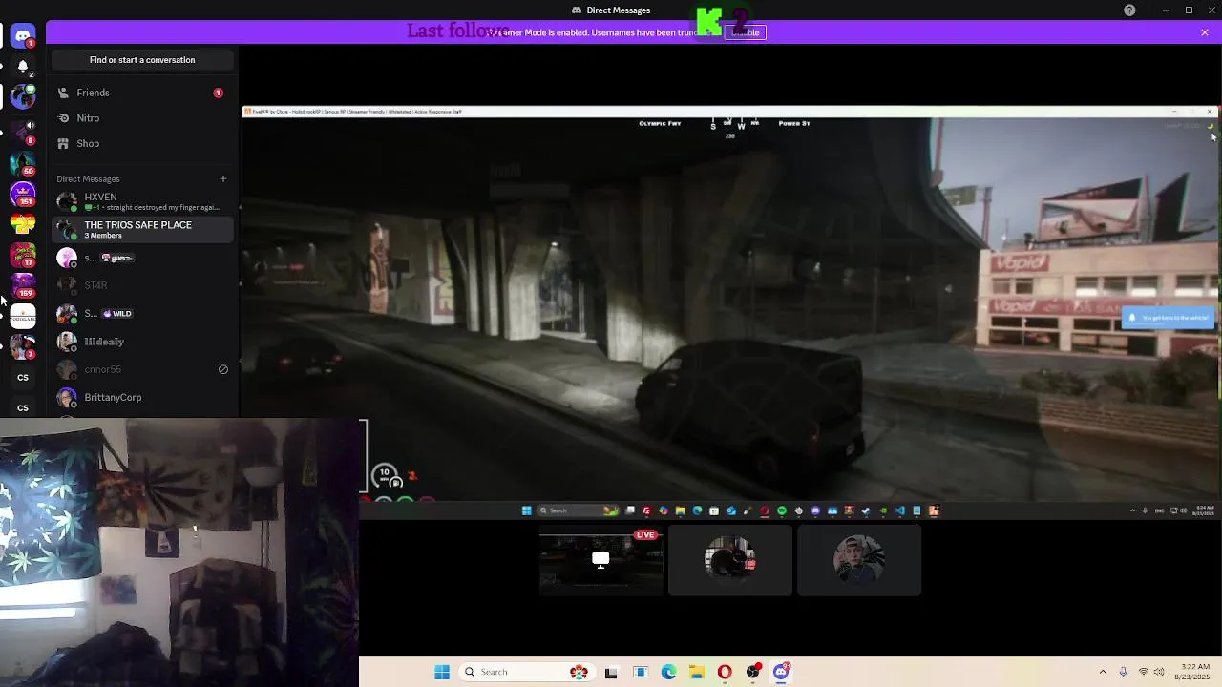Open the server with unread badge 7

(x=23, y=346)
